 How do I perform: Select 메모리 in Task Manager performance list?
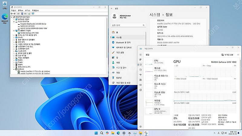pos(157,69)
